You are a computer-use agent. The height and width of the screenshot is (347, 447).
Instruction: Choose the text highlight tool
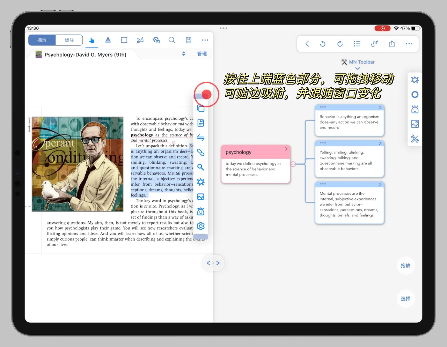[x=108, y=40]
